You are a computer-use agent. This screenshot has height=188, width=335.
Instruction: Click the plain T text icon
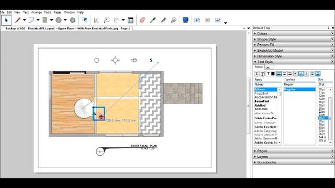[x=268, y=74]
